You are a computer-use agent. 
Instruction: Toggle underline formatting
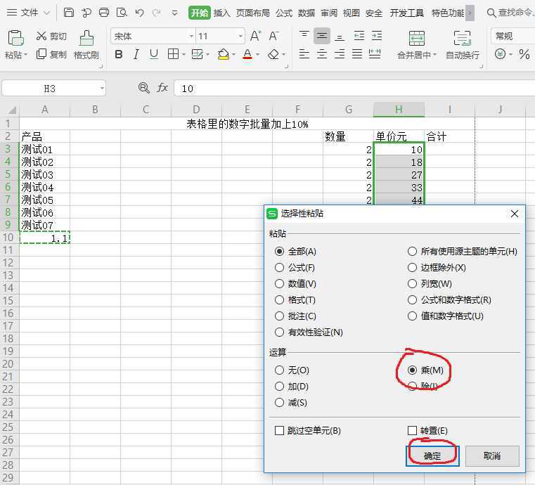[x=154, y=54]
